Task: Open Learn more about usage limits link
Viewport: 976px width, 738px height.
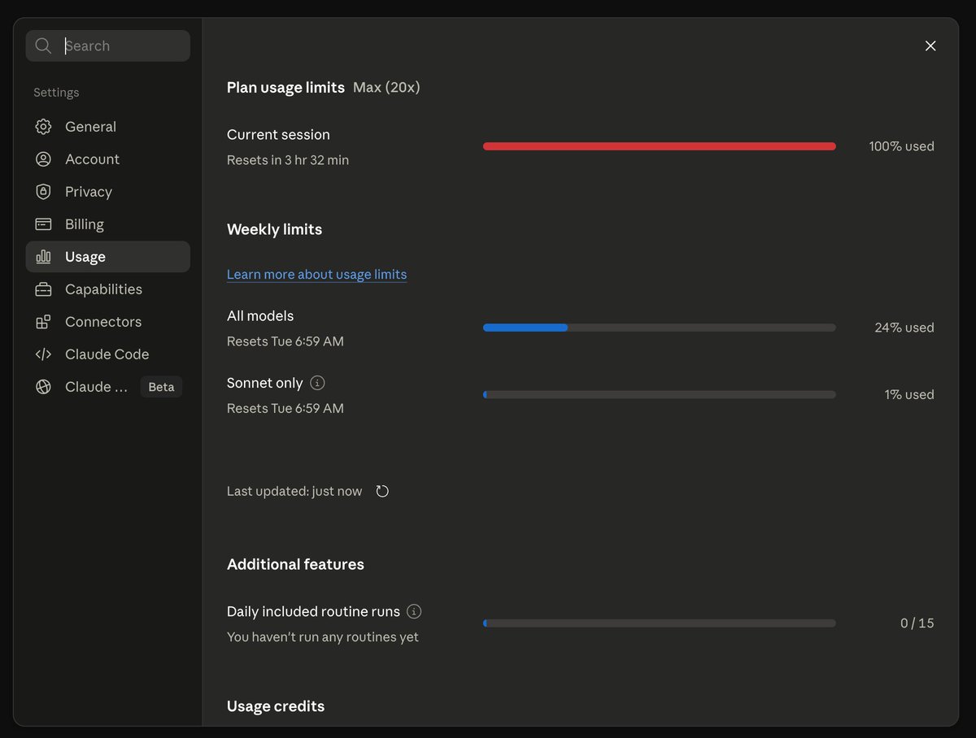Action: [316, 275]
